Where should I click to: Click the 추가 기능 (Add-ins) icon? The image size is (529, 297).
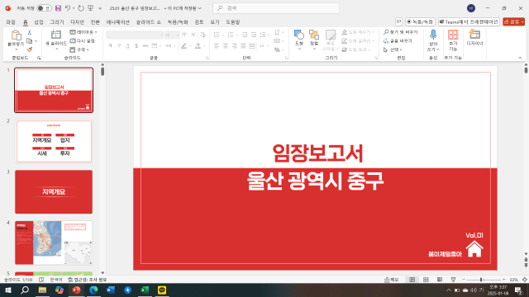[453, 35]
